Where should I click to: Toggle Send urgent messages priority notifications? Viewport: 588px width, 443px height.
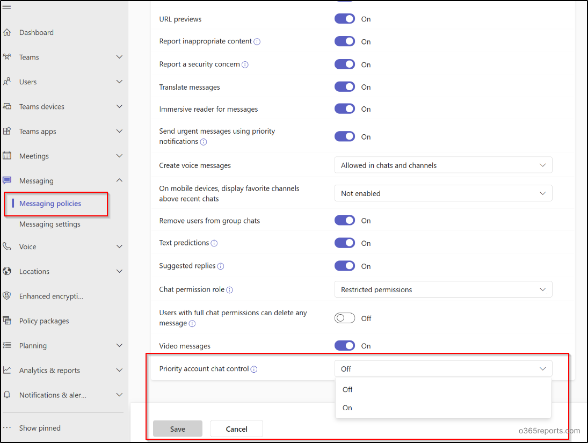(345, 136)
